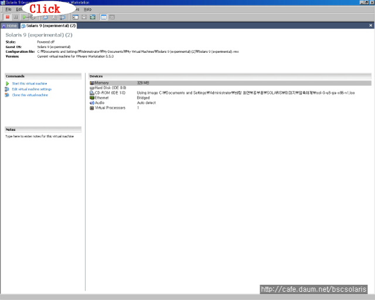Click the Revert to snapshot toolbar icon
Image resolution: width=375 pixels, height=300 pixels.
tap(54, 17)
